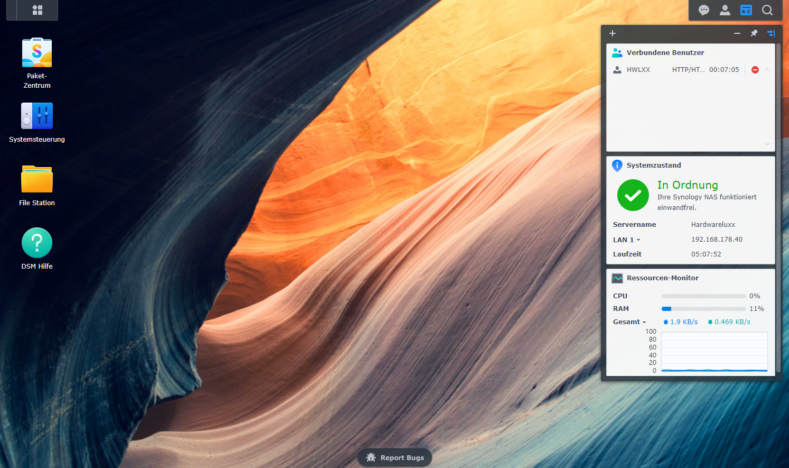Click the widget panel vertical scrollbar

pos(778,209)
